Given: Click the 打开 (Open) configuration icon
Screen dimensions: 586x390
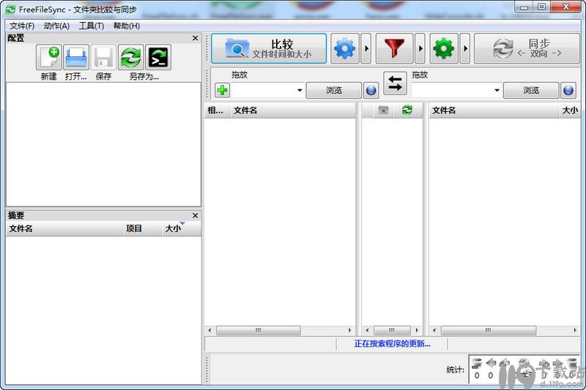Looking at the screenshot, I should coord(76,57).
